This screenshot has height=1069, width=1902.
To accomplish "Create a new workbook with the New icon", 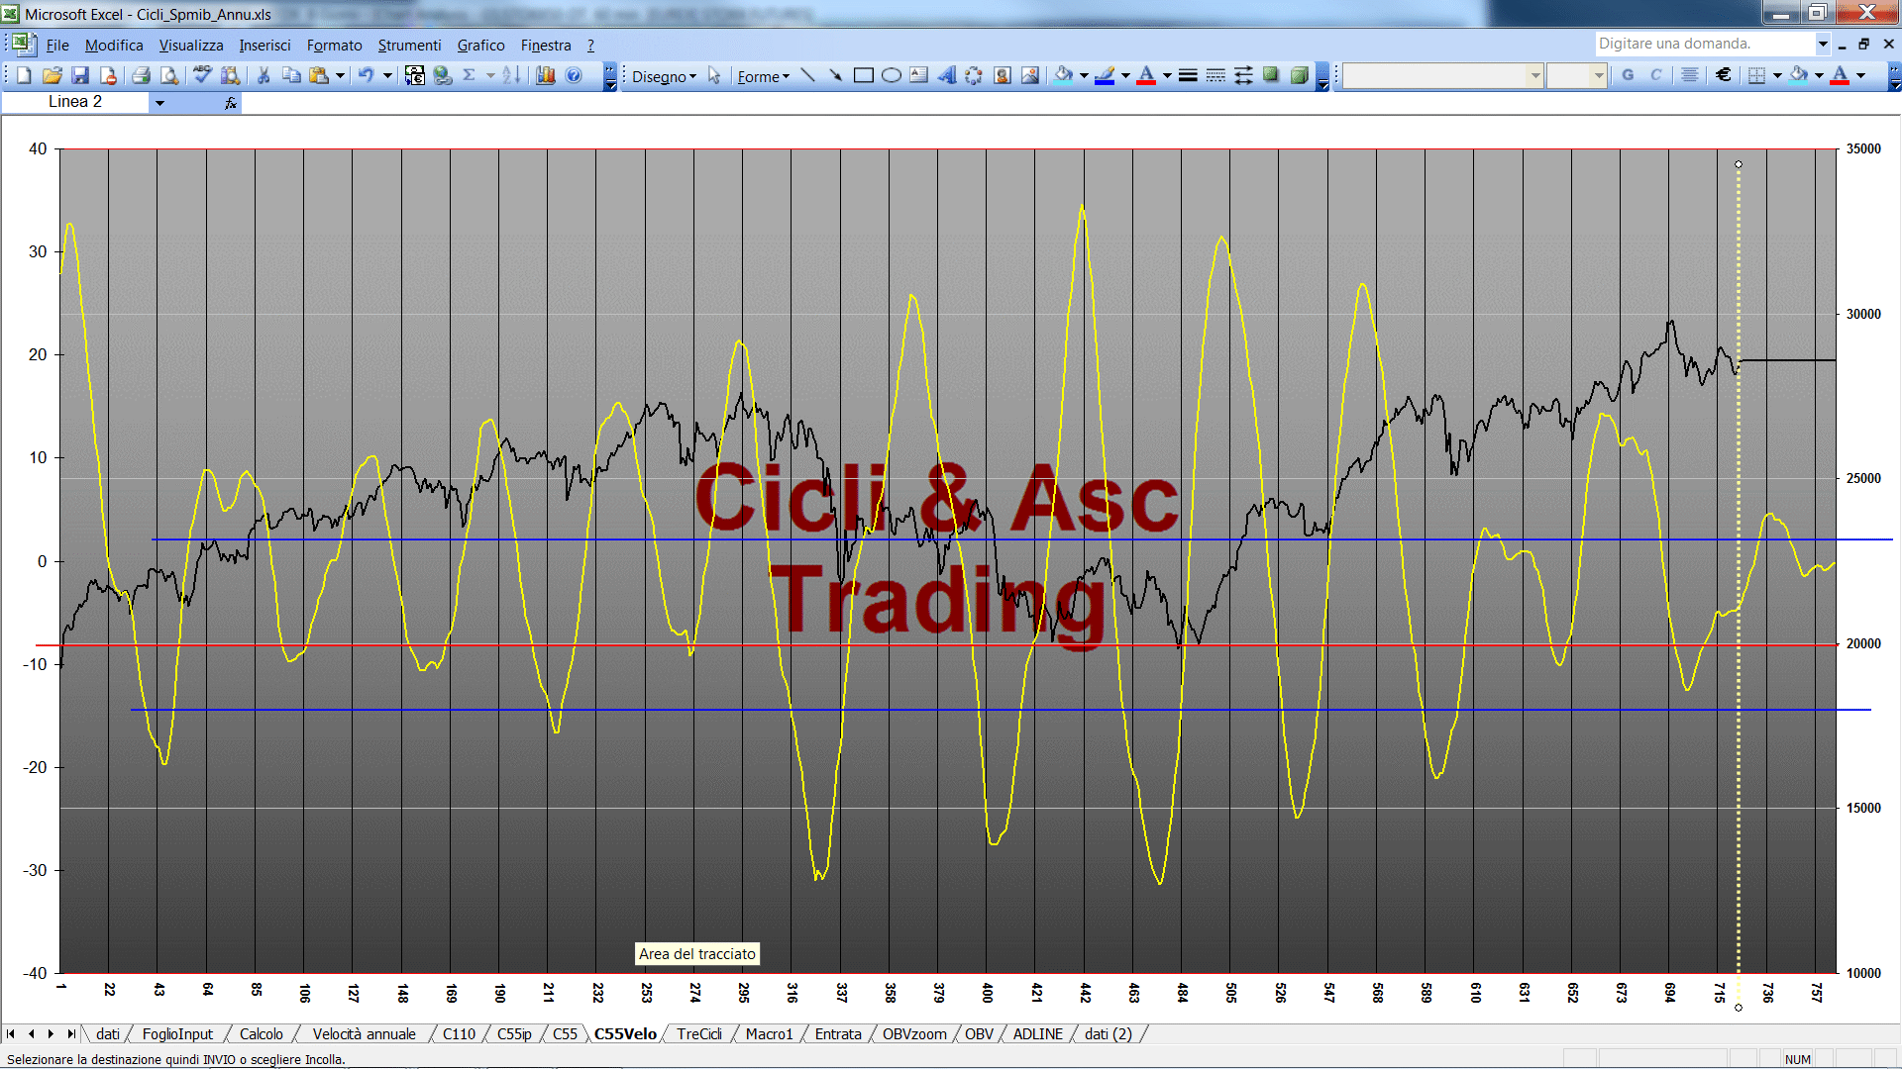I will [x=24, y=75].
